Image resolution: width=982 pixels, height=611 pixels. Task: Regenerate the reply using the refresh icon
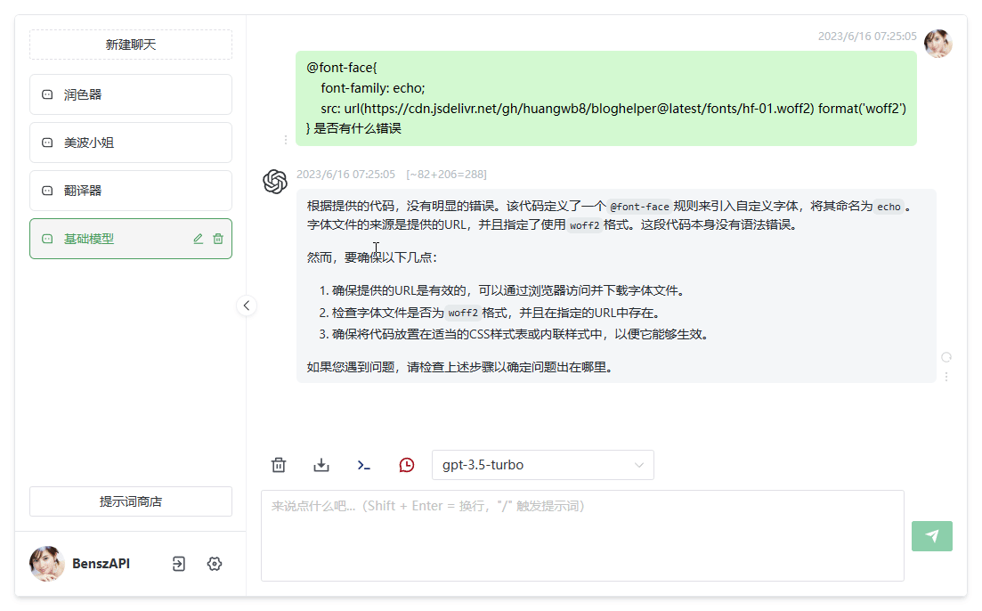point(946,357)
